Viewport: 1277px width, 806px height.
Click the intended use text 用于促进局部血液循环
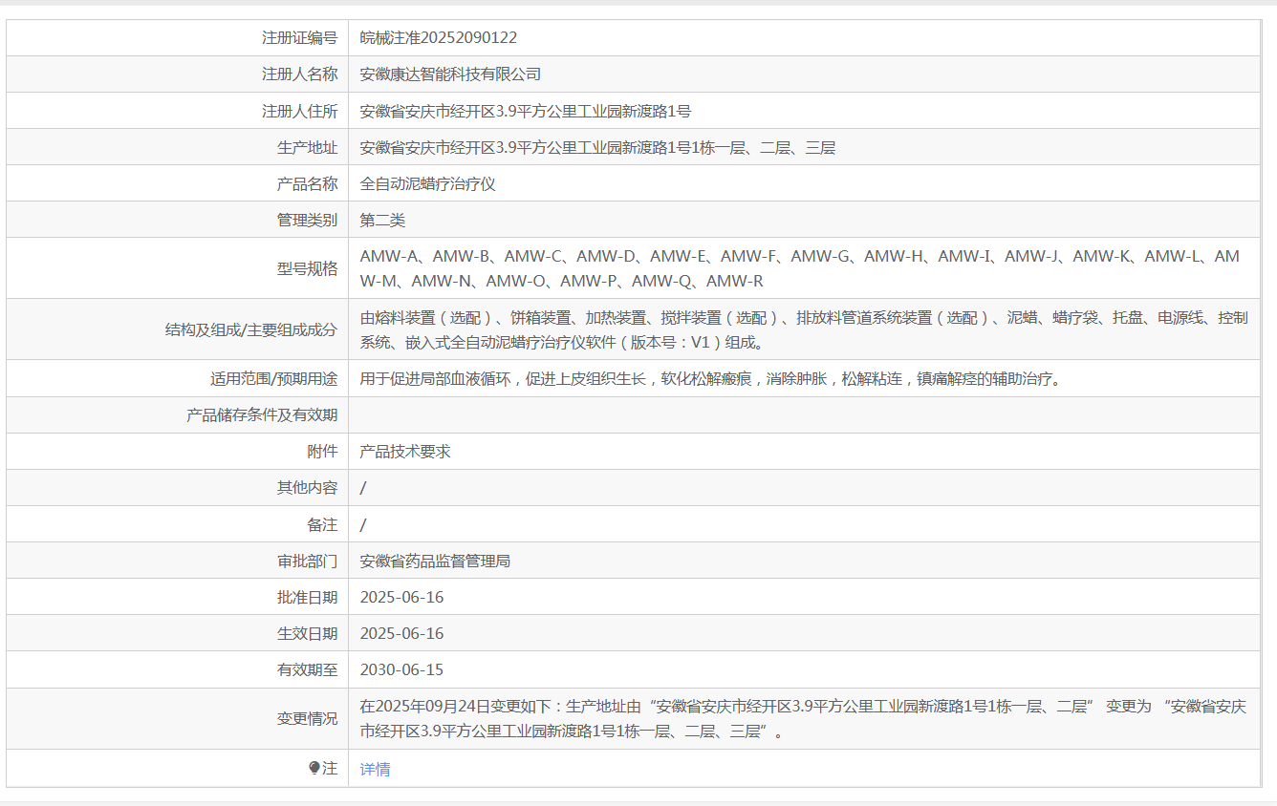pos(711,378)
